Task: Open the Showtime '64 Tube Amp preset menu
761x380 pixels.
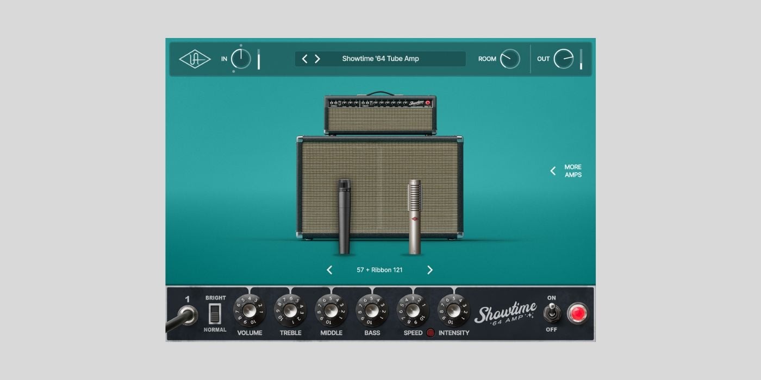Action: [380, 59]
